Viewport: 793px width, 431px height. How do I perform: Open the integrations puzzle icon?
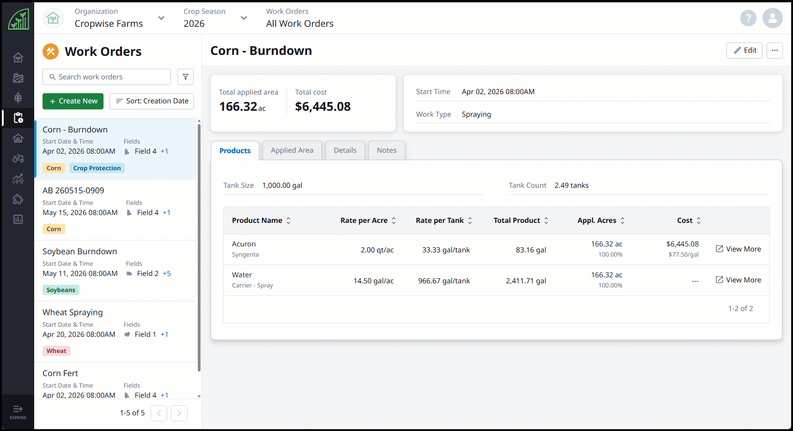[18, 199]
